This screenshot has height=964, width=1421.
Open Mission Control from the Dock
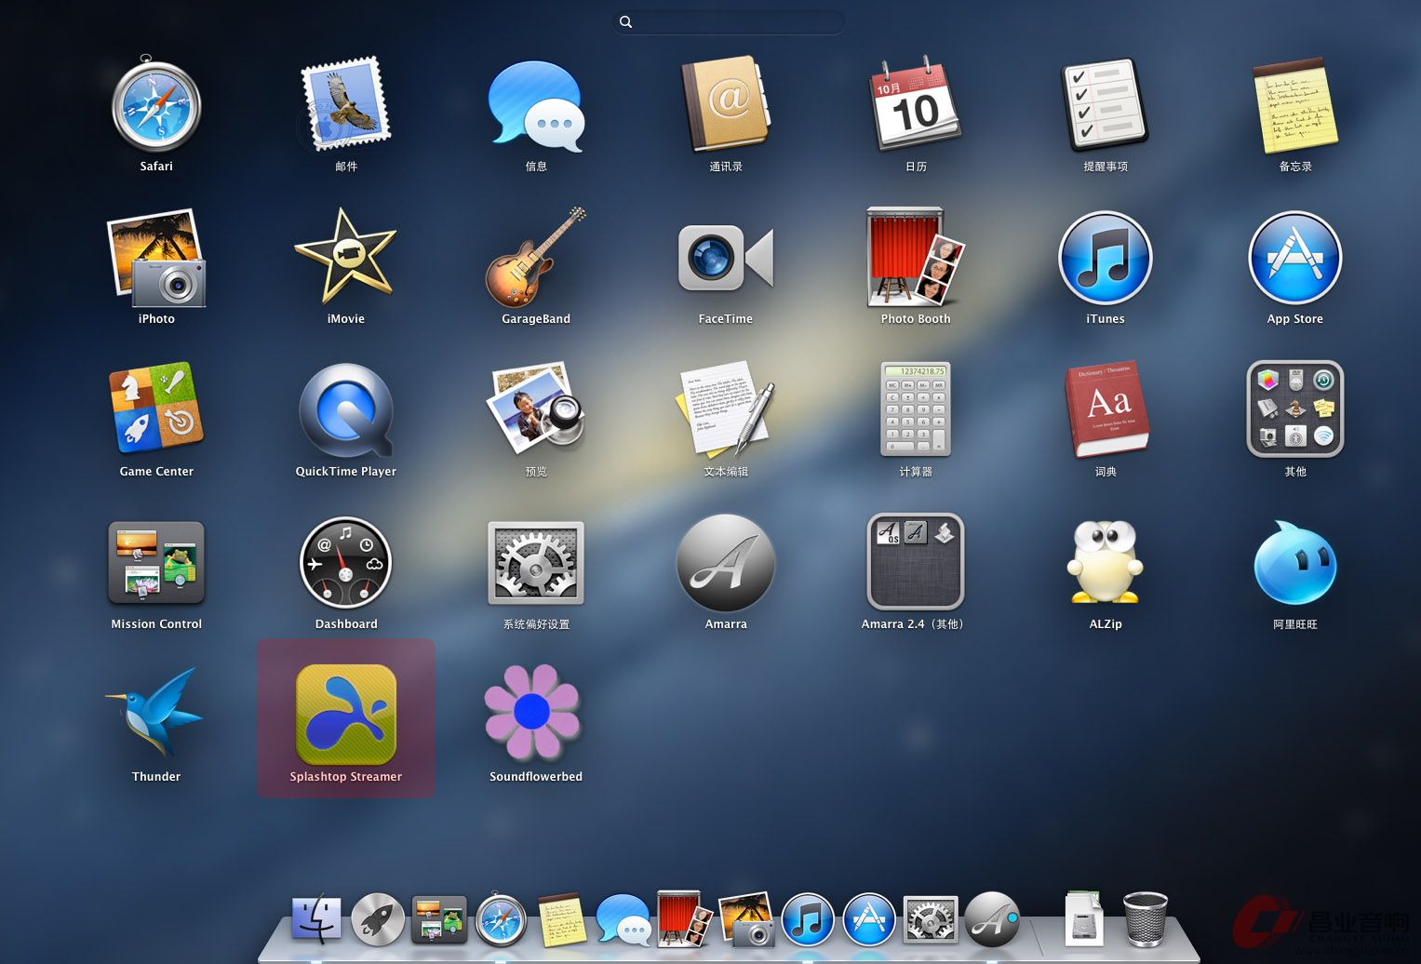[439, 919]
